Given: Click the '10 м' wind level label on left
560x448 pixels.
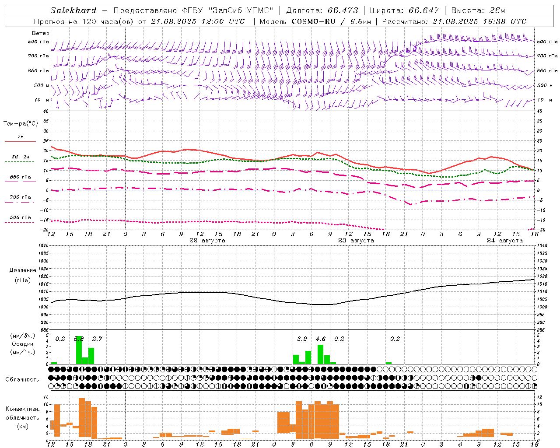Looking at the screenshot, I should coord(42,100).
